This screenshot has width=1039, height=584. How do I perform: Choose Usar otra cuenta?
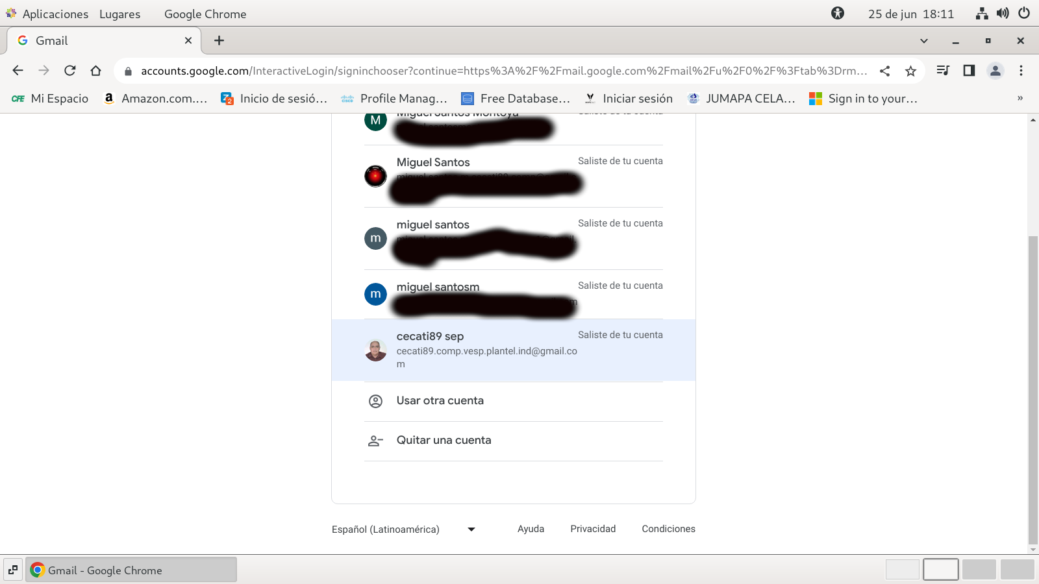pyautogui.click(x=440, y=400)
